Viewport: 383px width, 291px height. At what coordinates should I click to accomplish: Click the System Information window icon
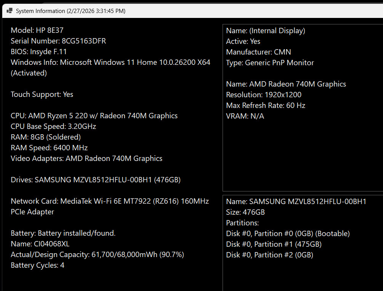pos(10,11)
